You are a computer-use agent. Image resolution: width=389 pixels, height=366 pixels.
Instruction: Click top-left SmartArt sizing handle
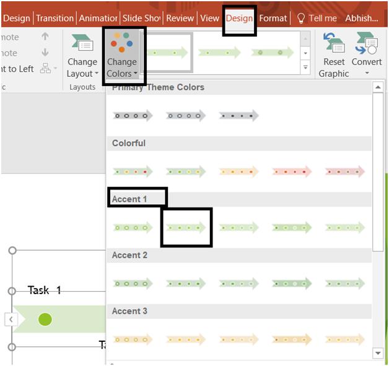(12, 250)
